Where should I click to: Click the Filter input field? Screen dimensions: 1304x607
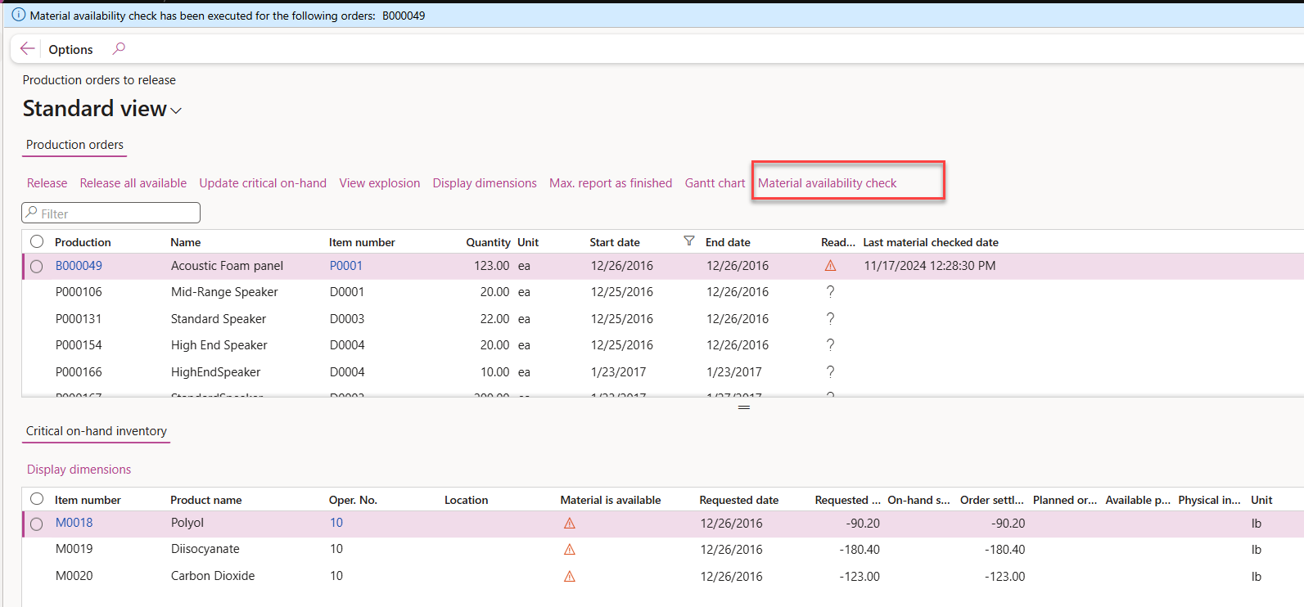coord(111,213)
